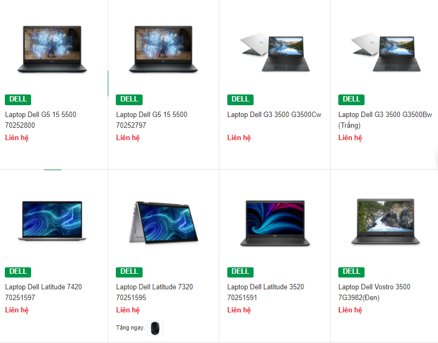Open the Laptop Dell G3 3500 G3500Bw (Trắng) link
The height and width of the screenshot is (343, 438).
tap(385, 120)
